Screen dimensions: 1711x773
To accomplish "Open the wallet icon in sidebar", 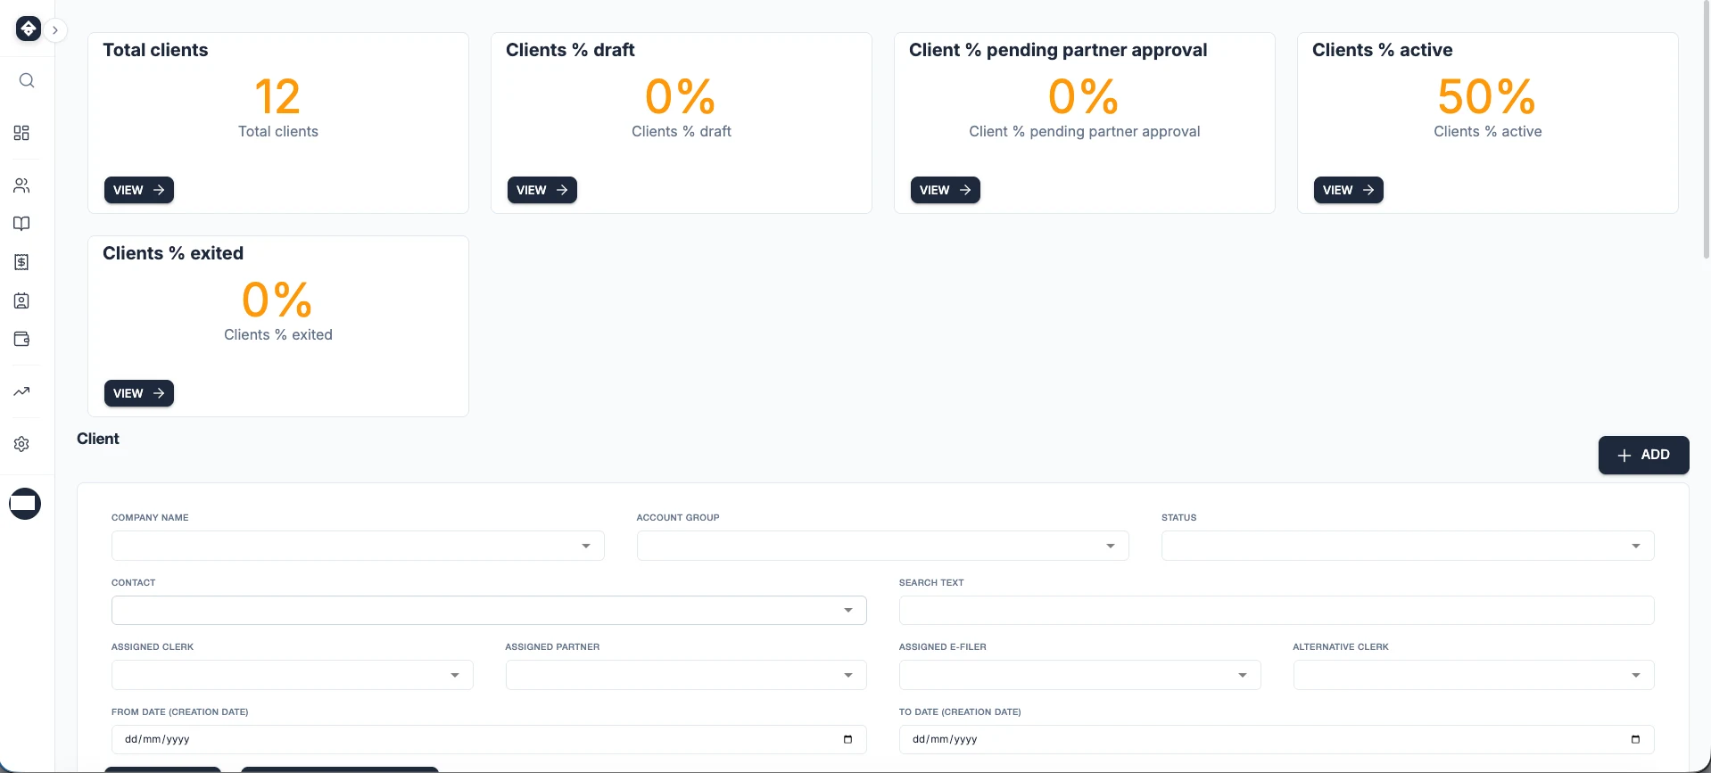I will tap(22, 339).
